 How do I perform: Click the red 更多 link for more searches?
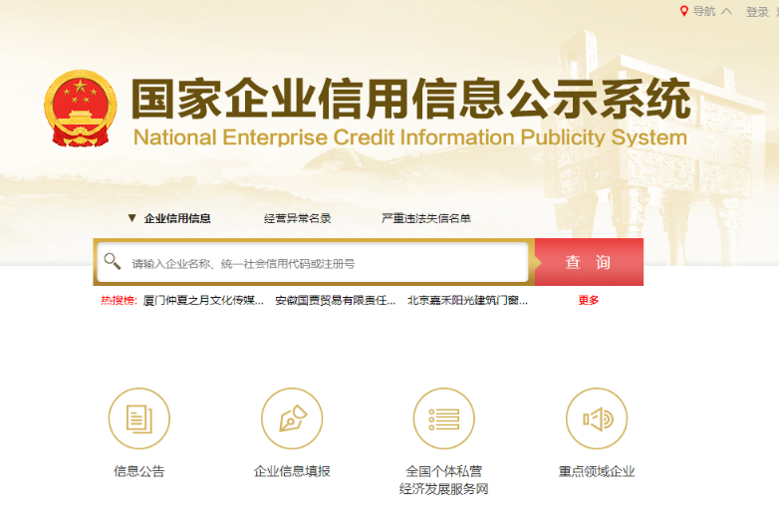pyautogui.click(x=589, y=300)
